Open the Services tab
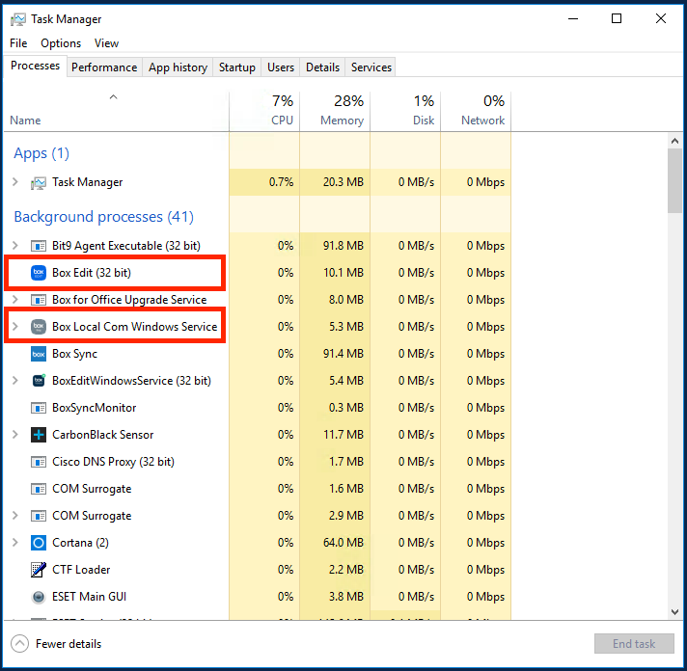The height and width of the screenshot is (671, 687). coord(371,67)
